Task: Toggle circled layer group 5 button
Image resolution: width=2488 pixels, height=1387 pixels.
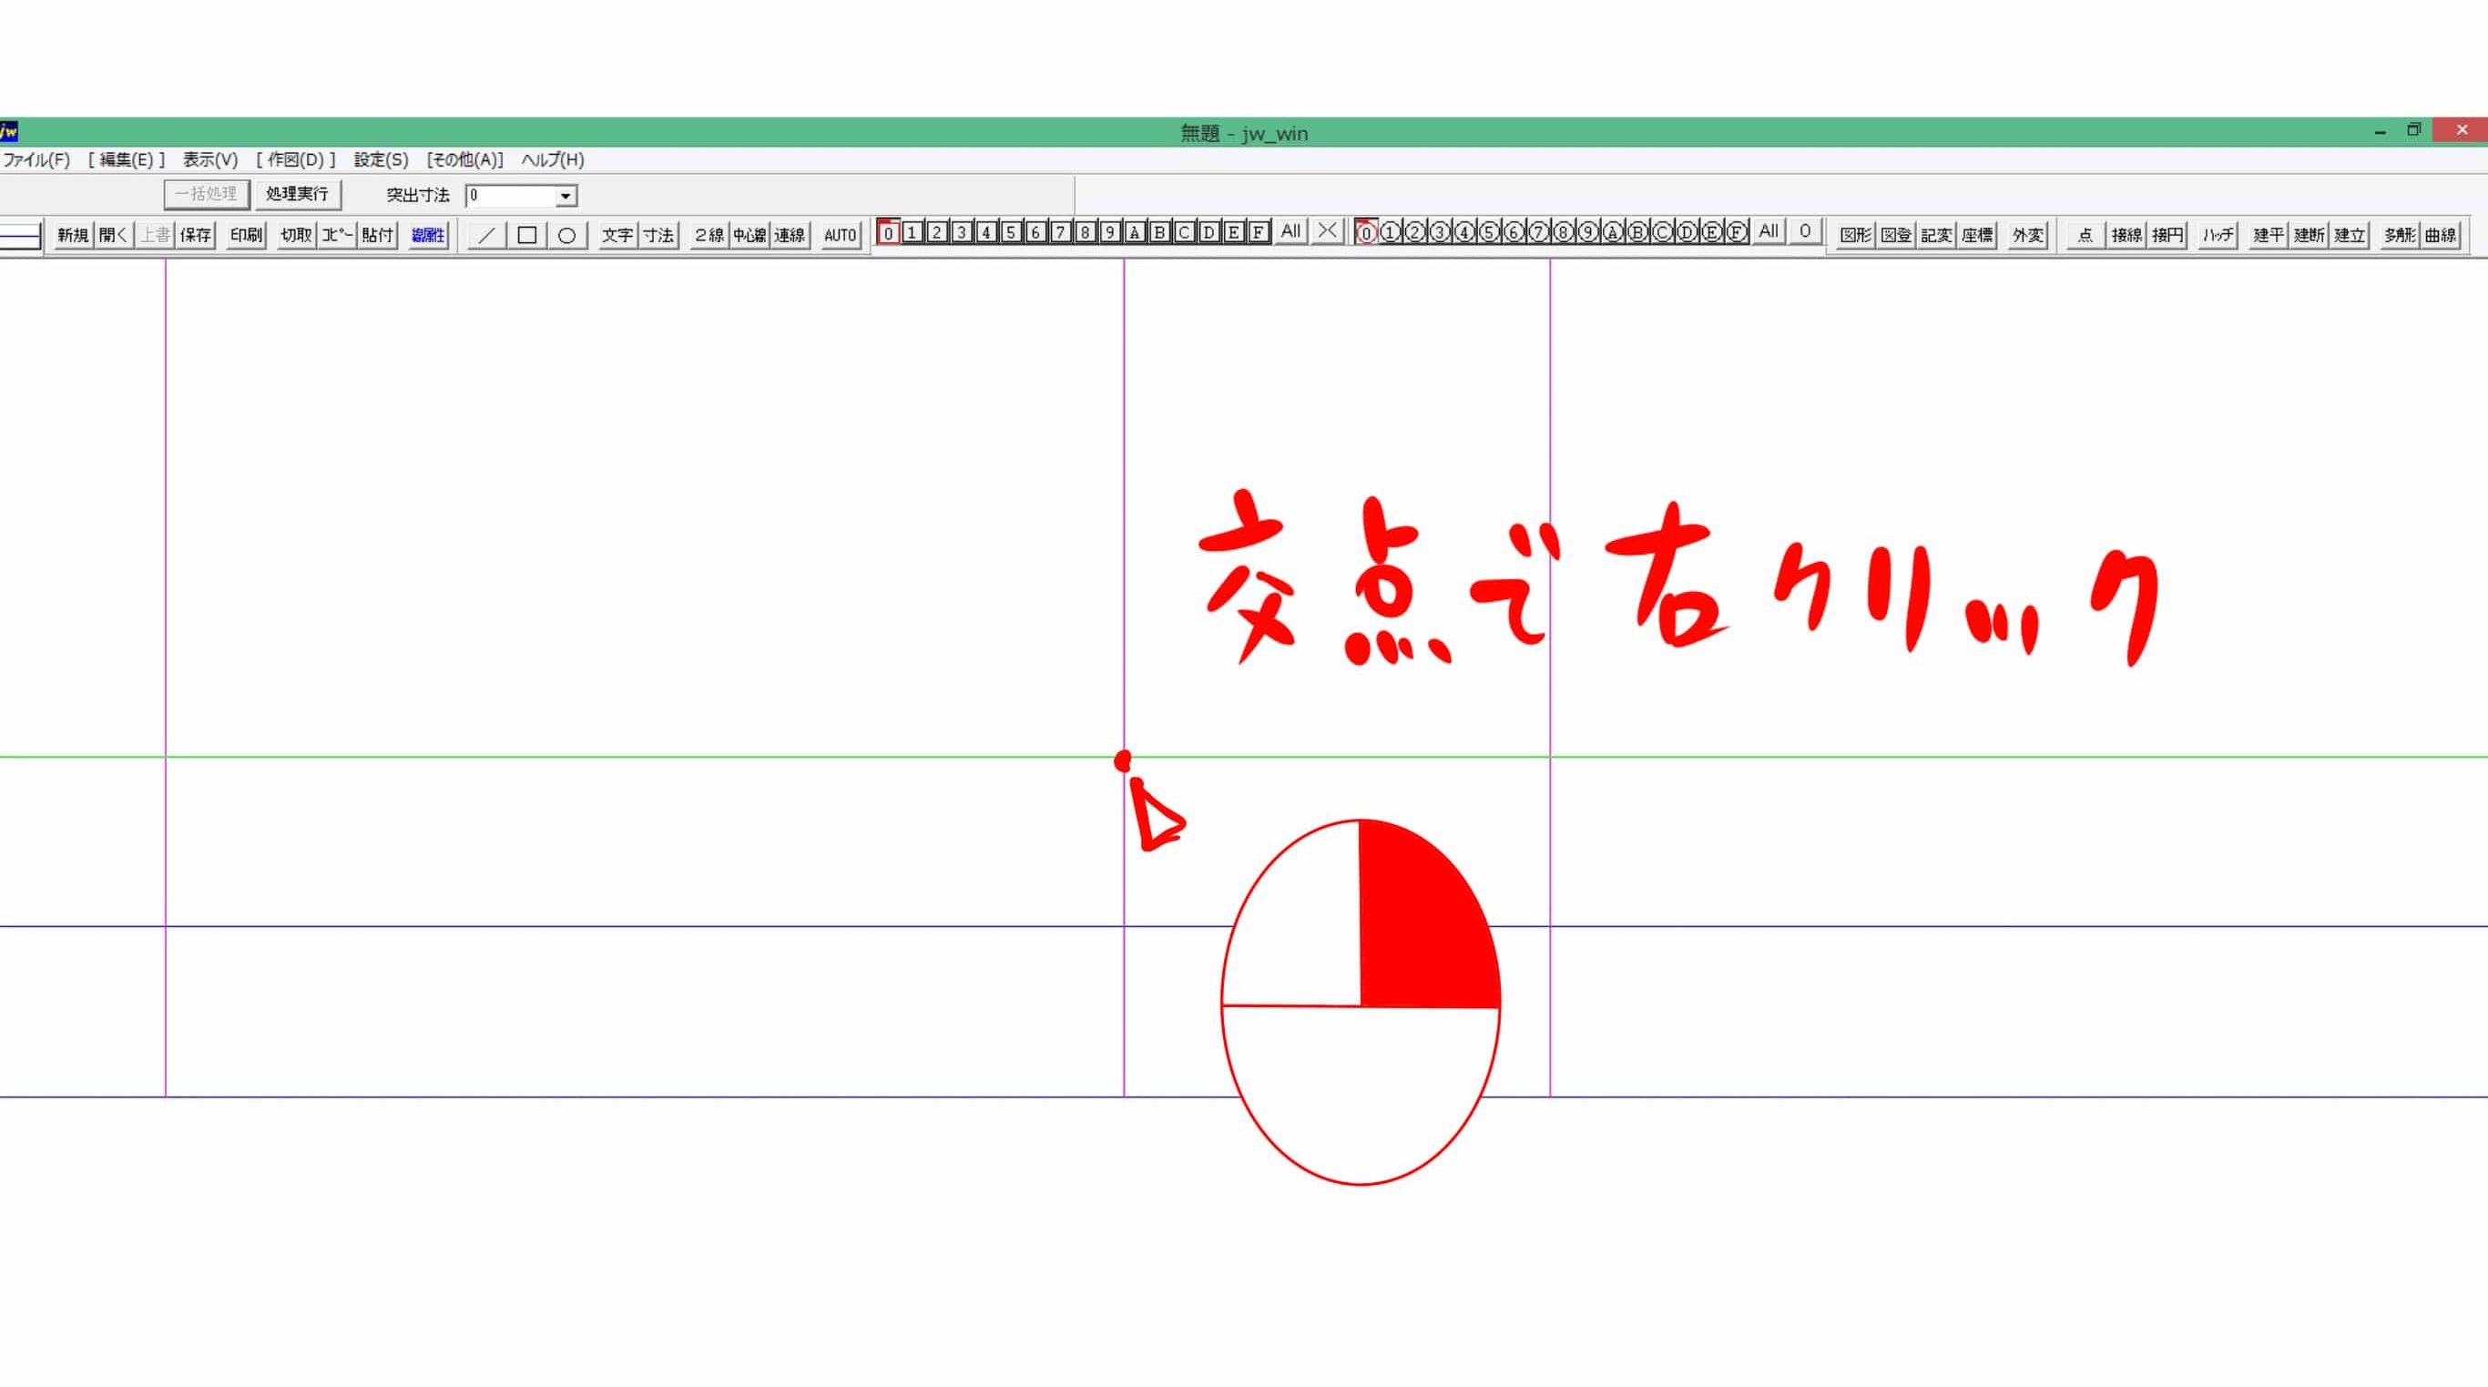Action: (x=1489, y=232)
